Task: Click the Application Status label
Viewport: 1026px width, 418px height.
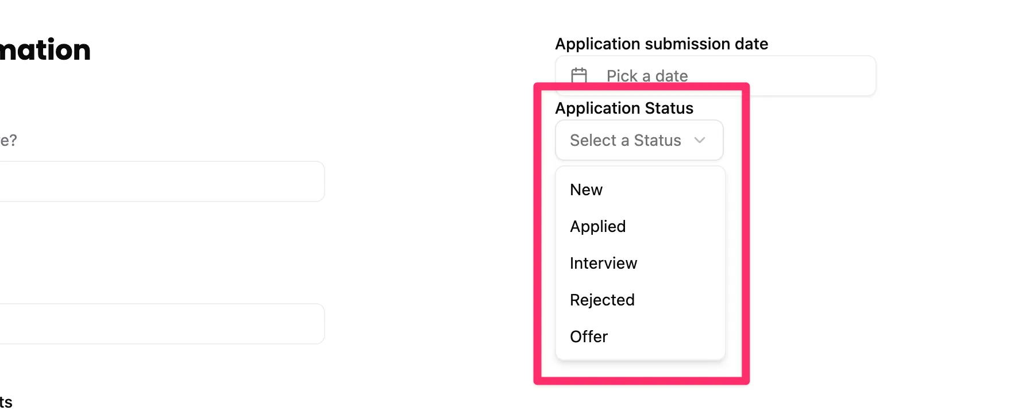Action: [x=624, y=109]
